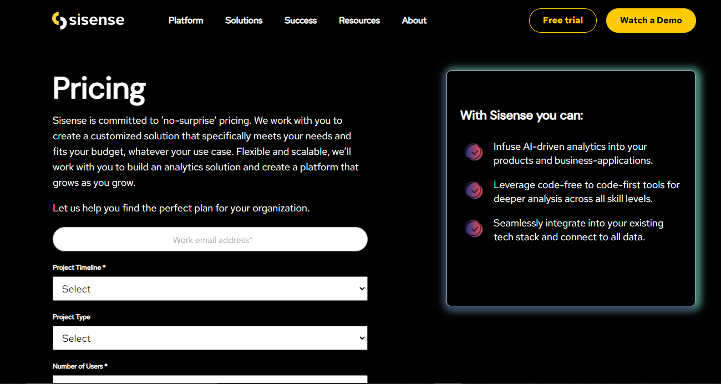This screenshot has height=384, width=721.
Task: Click 'Let us help you find the perfect plan' text
Action: 181,208
